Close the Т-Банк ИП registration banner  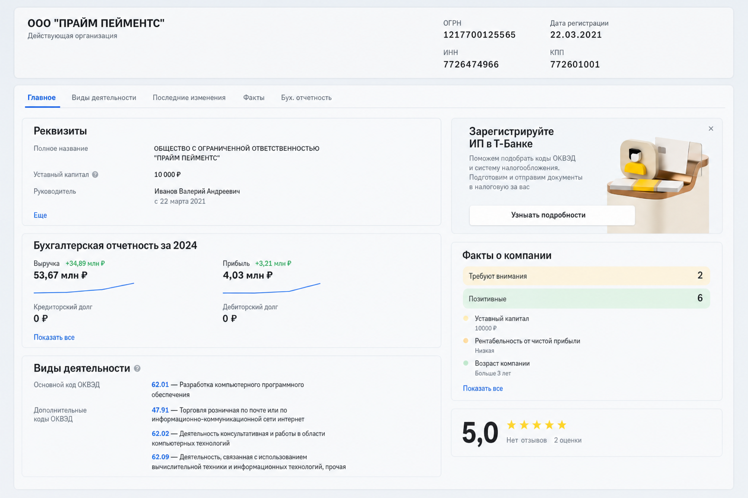click(711, 128)
